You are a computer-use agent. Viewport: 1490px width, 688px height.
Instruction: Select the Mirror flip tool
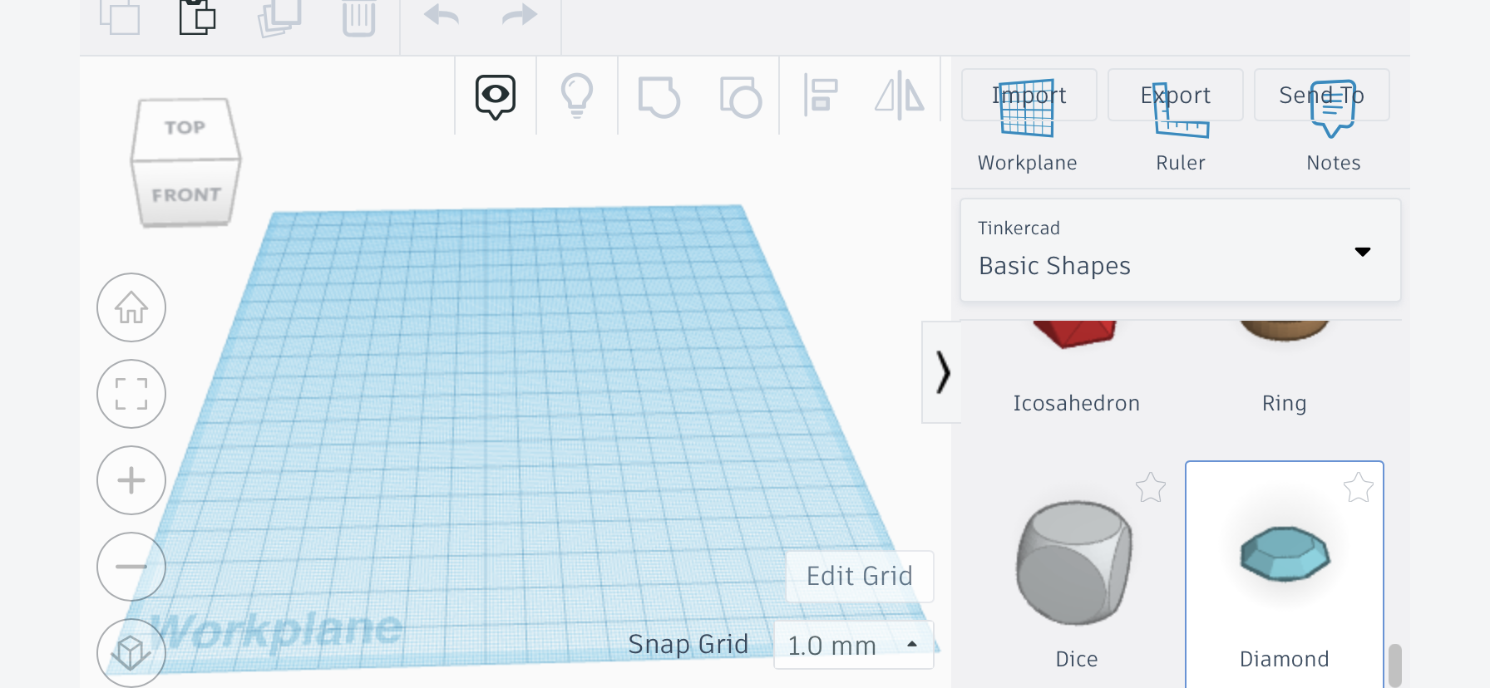pos(900,96)
